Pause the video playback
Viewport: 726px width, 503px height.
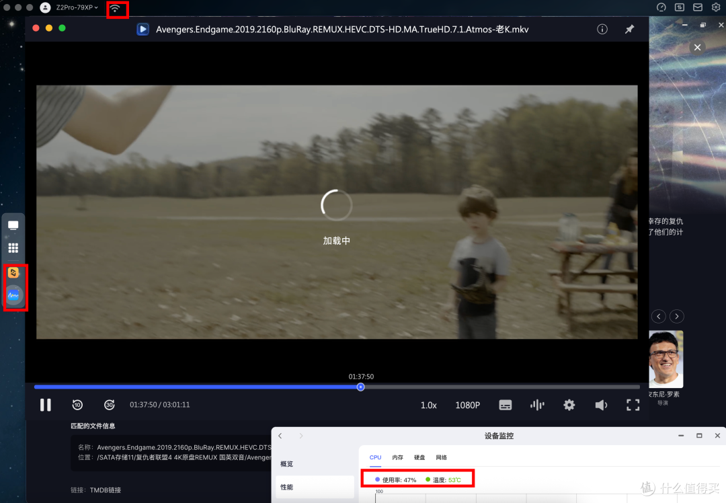46,405
